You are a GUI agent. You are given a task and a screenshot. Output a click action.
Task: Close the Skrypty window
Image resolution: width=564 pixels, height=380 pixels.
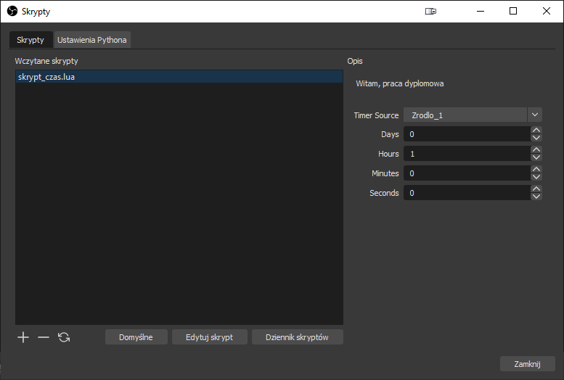pos(547,11)
